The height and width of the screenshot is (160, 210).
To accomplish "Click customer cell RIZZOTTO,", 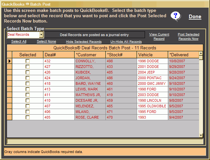I will (x=90, y=67).
